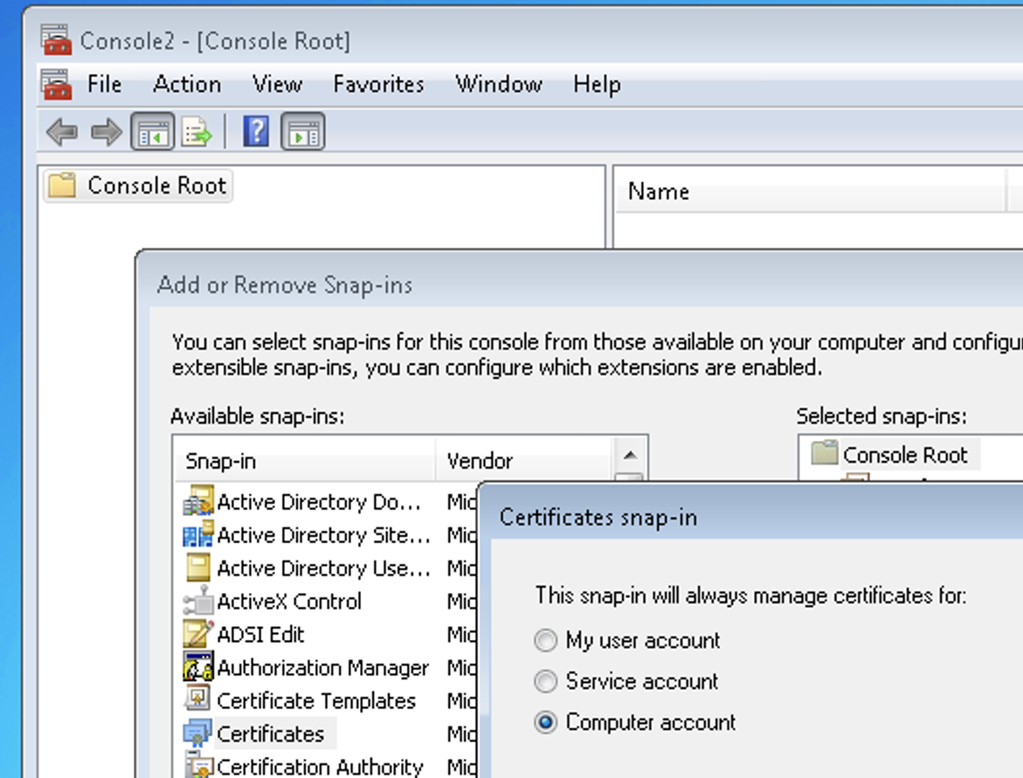Image resolution: width=1023 pixels, height=778 pixels.
Task: Select the Authorization Manager snap-in icon
Action: coord(198,668)
